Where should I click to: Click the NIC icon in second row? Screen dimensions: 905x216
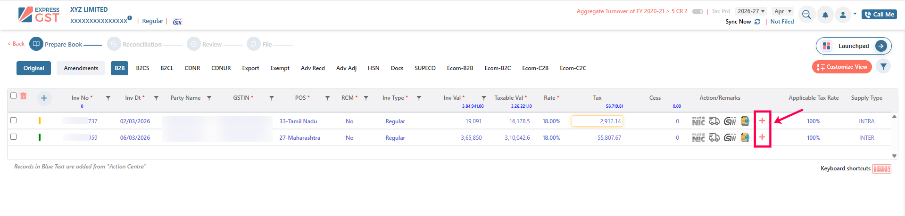[x=698, y=137]
